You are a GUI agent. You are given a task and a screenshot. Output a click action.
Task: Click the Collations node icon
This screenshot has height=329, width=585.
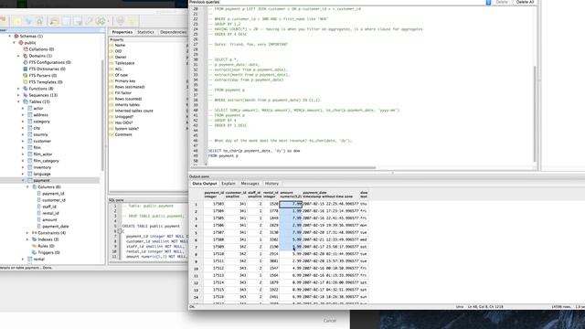click(26, 49)
